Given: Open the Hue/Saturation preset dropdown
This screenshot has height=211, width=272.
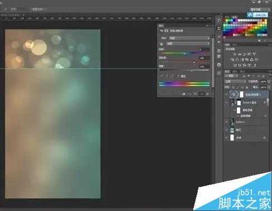Looking at the screenshot, I should coord(189,38).
